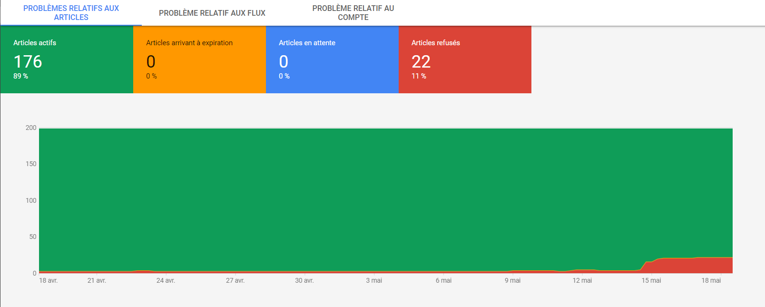Select the red Articles refusés card
The image size is (765, 307).
(465, 59)
